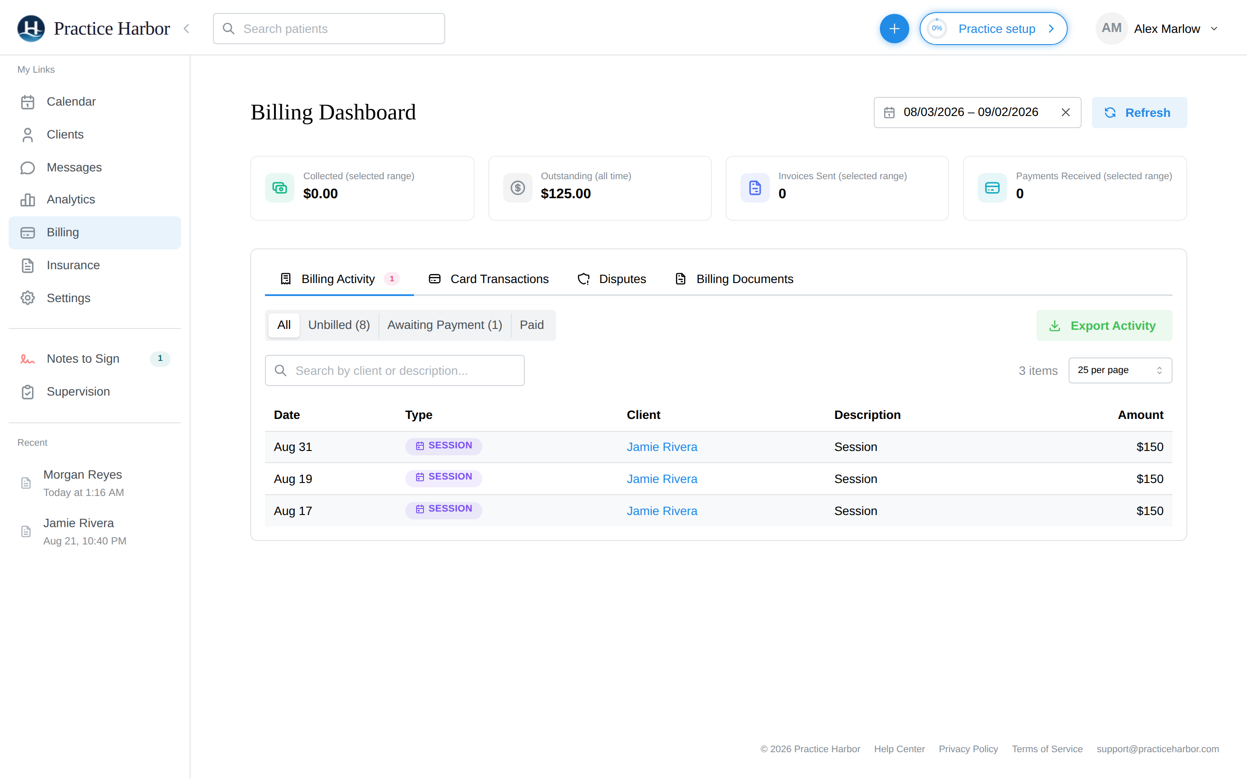Collapse the sidebar with the chevron arrow

coord(187,29)
